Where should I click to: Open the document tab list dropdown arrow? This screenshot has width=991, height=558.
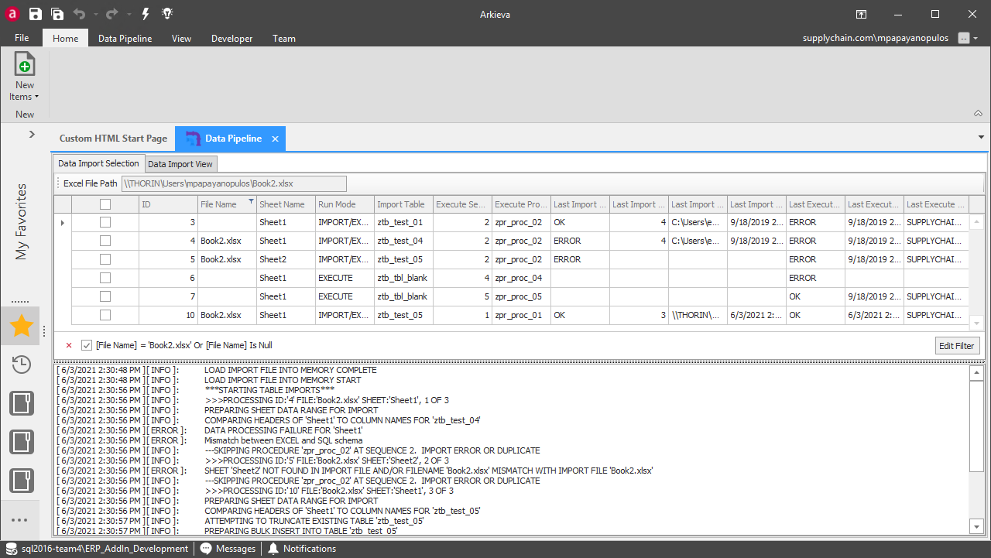pyautogui.click(x=981, y=137)
